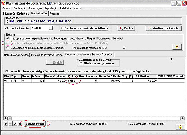The width and height of the screenshot is (187, 135).
Task: Click the 'Base de Cálculo' column header
Action: (x=110, y=76)
